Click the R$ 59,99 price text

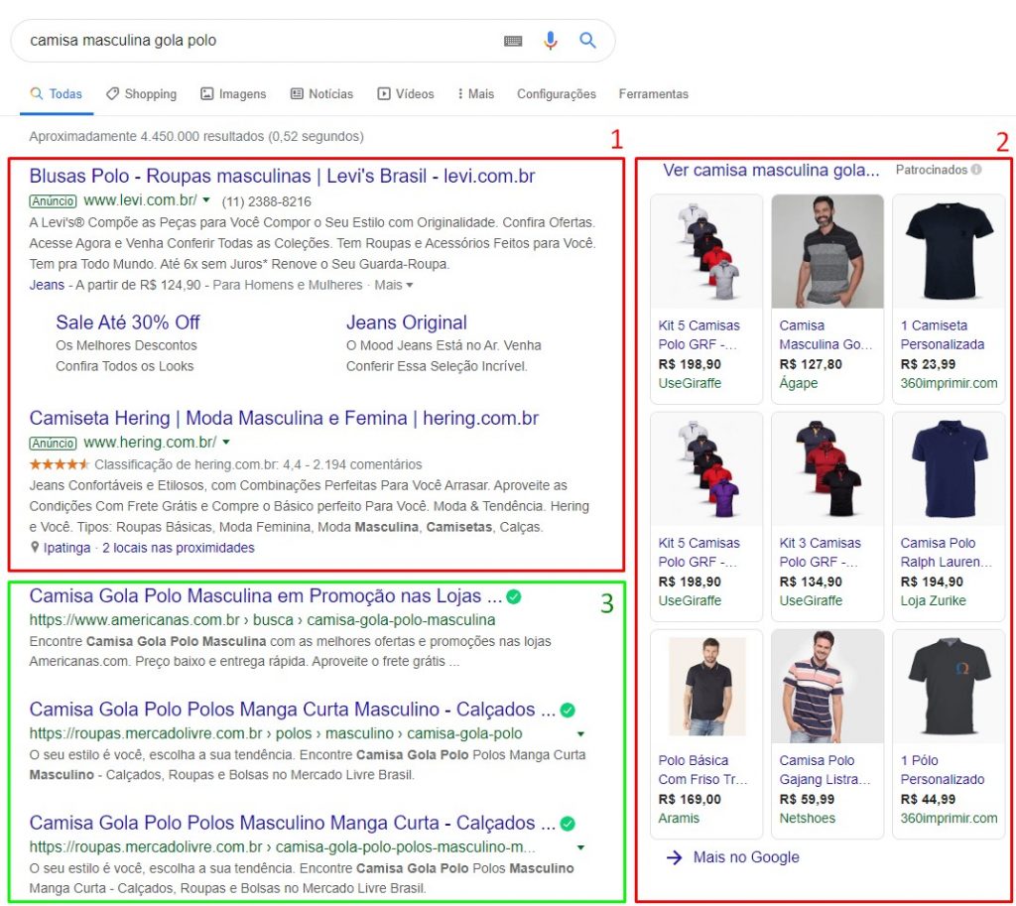(807, 799)
